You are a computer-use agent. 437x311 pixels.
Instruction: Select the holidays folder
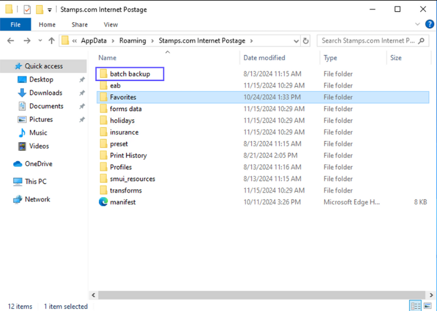click(122, 121)
